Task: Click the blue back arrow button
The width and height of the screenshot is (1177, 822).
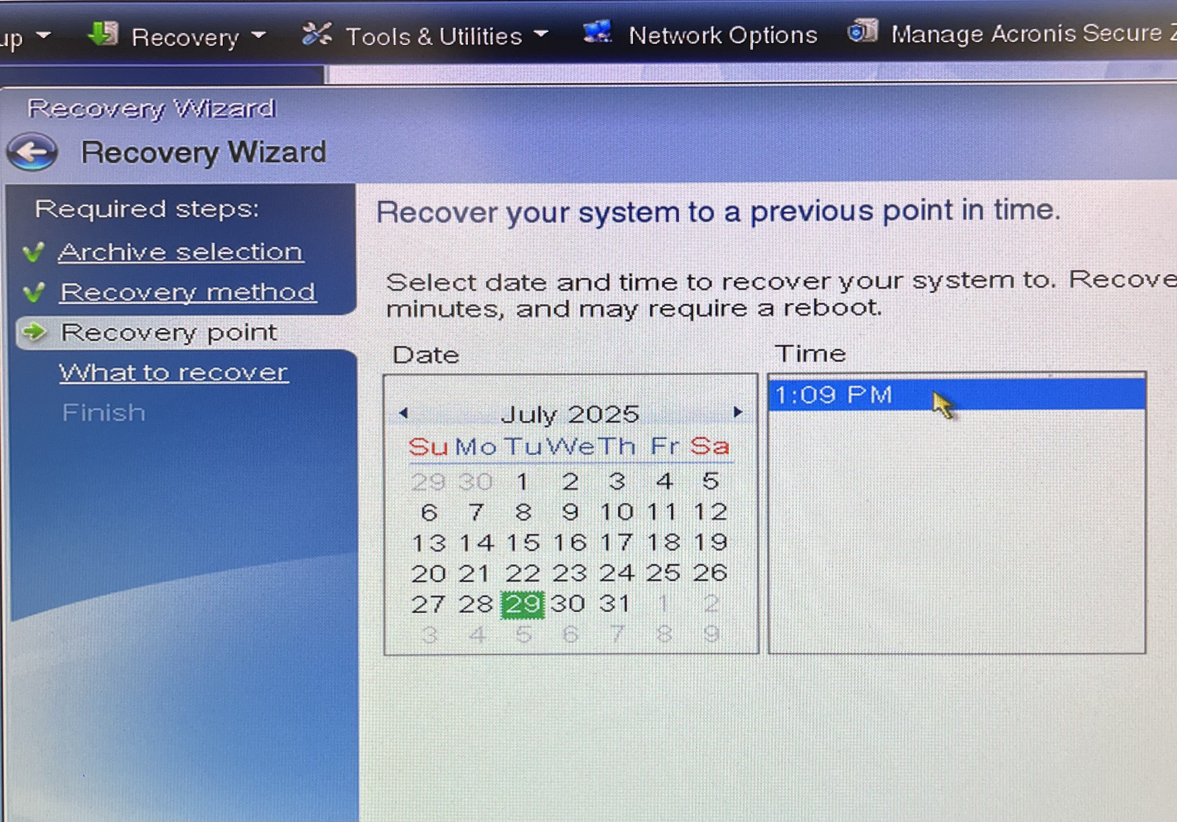Action: click(32, 152)
